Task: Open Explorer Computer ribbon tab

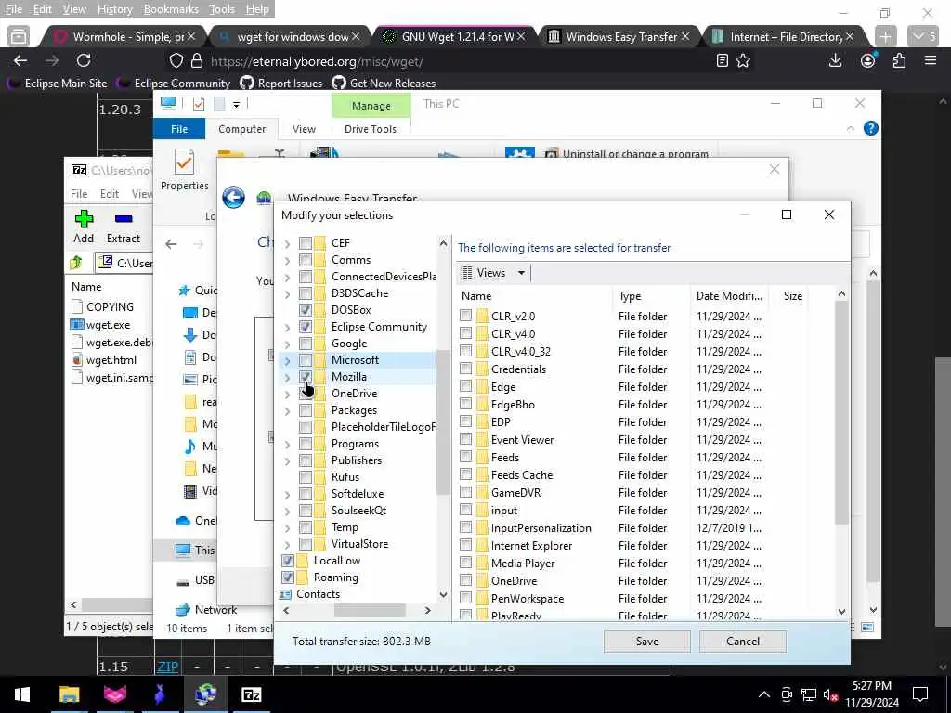Action: click(x=242, y=129)
